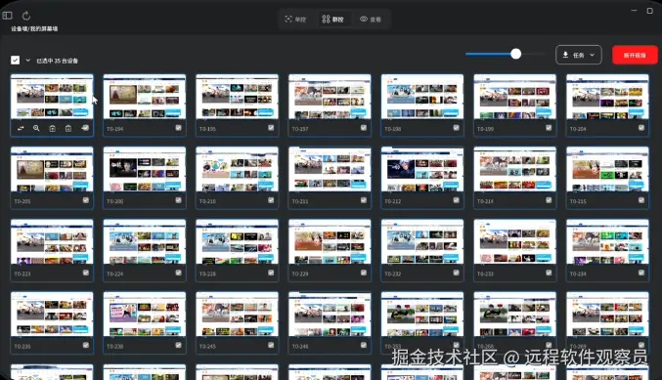Open the T0-233 device screen thumbnail

pyautogui.click(x=514, y=241)
